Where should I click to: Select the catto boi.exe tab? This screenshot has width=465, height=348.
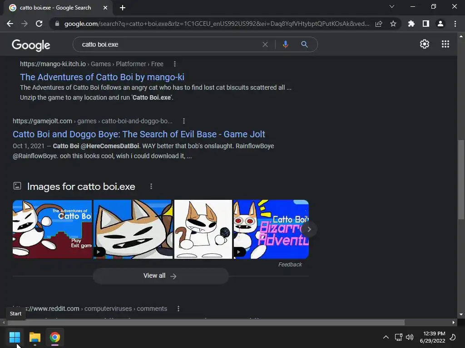tap(55, 8)
